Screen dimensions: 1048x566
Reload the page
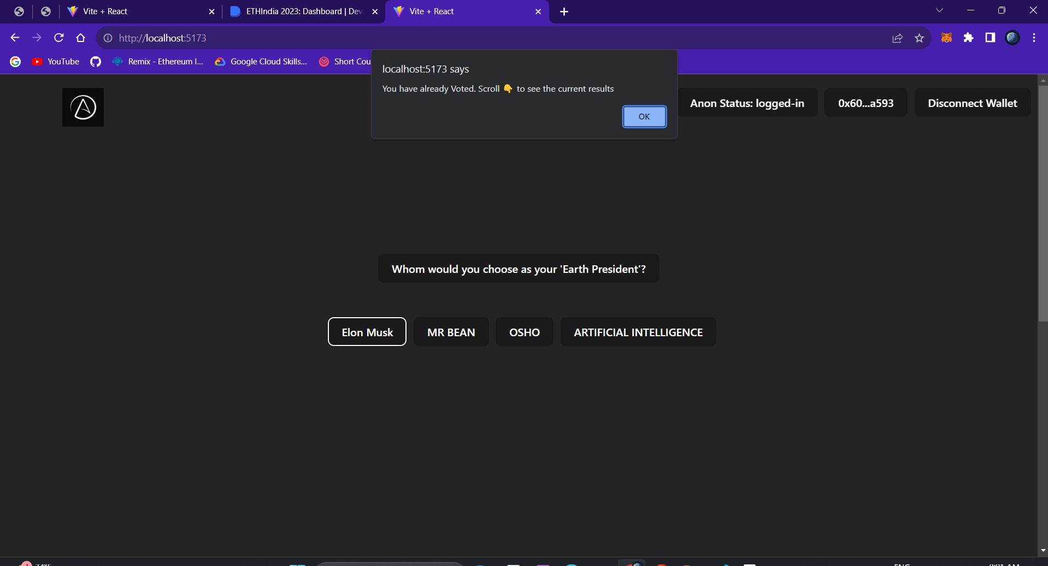[x=59, y=38]
